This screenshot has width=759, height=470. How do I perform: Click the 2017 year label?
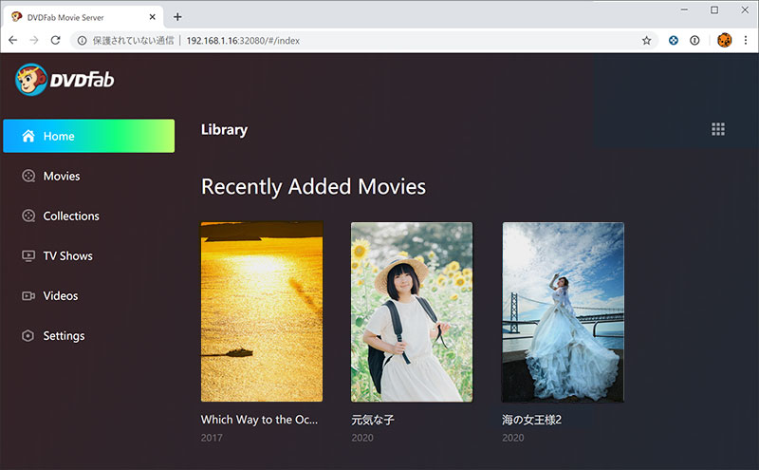click(212, 438)
